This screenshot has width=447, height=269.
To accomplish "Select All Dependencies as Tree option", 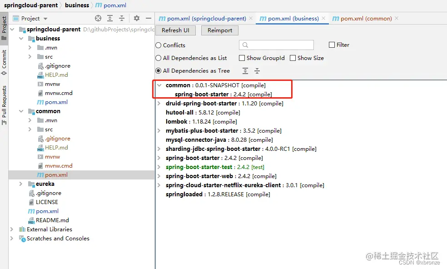I will [x=158, y=71].
